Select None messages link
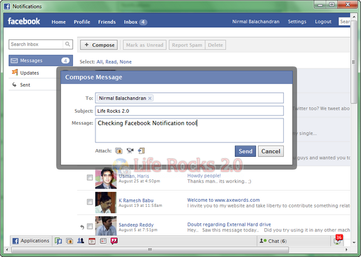 126,61
